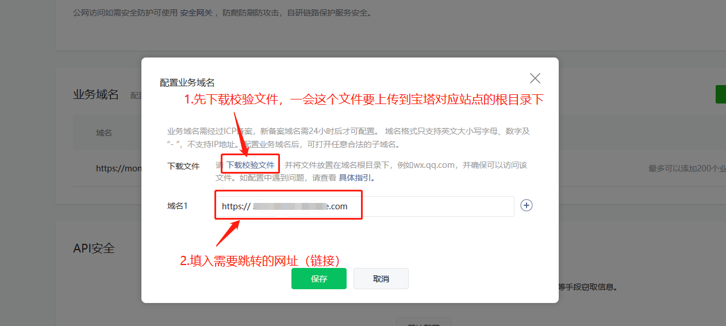Click the 最多可以添加200个 hint text
The width and height of the screenshot is (726, 326).
[x=687, y=168]
